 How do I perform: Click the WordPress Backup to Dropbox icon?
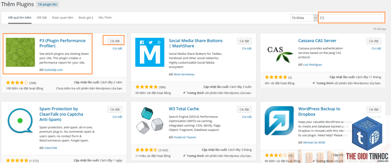click(x=279, y=121)
